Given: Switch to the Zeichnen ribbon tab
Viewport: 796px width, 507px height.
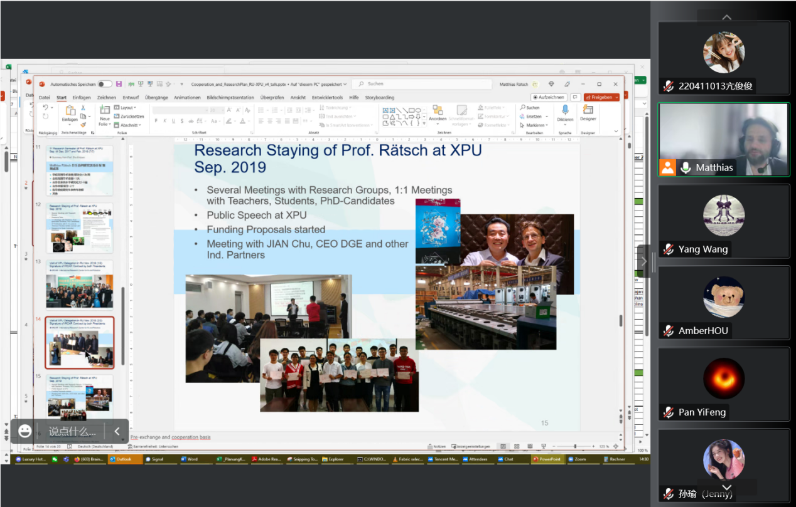Looking at the screenshot, I should coord(107,98).
